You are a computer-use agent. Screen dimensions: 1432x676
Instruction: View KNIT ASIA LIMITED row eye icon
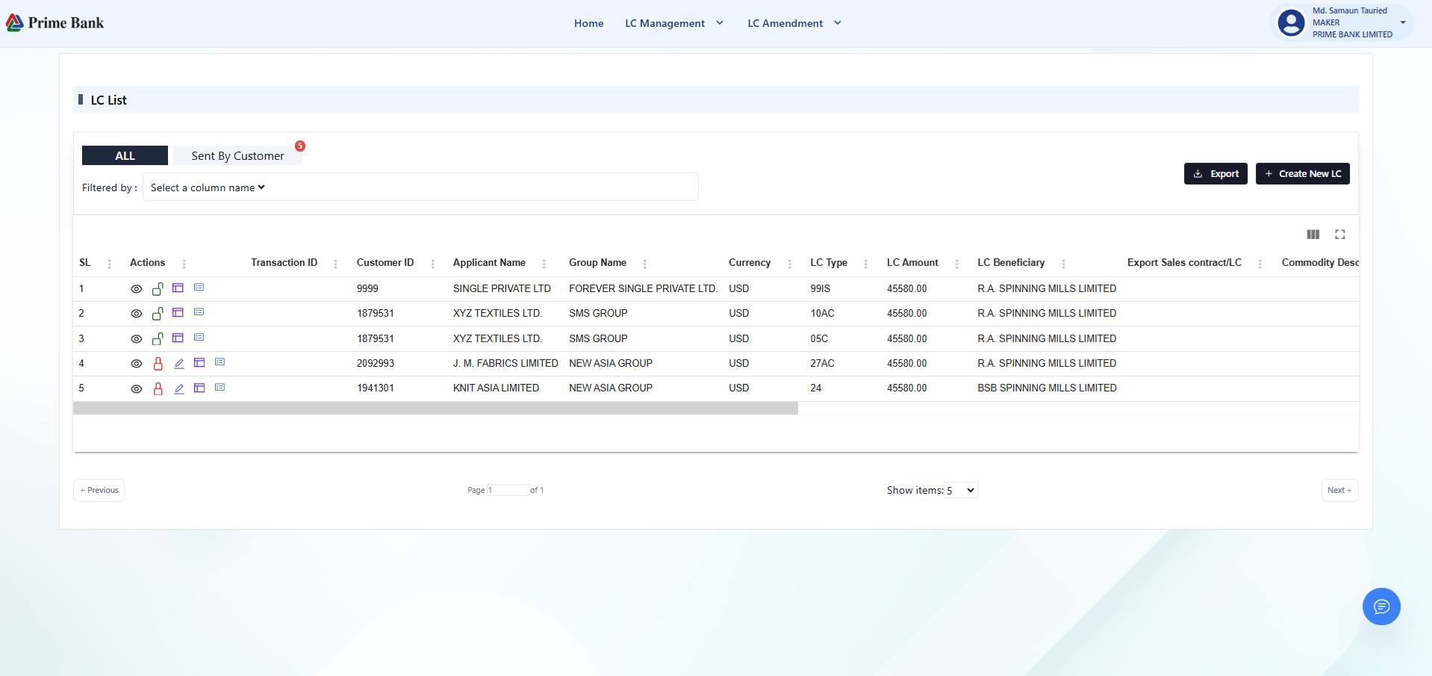point(136,389)
